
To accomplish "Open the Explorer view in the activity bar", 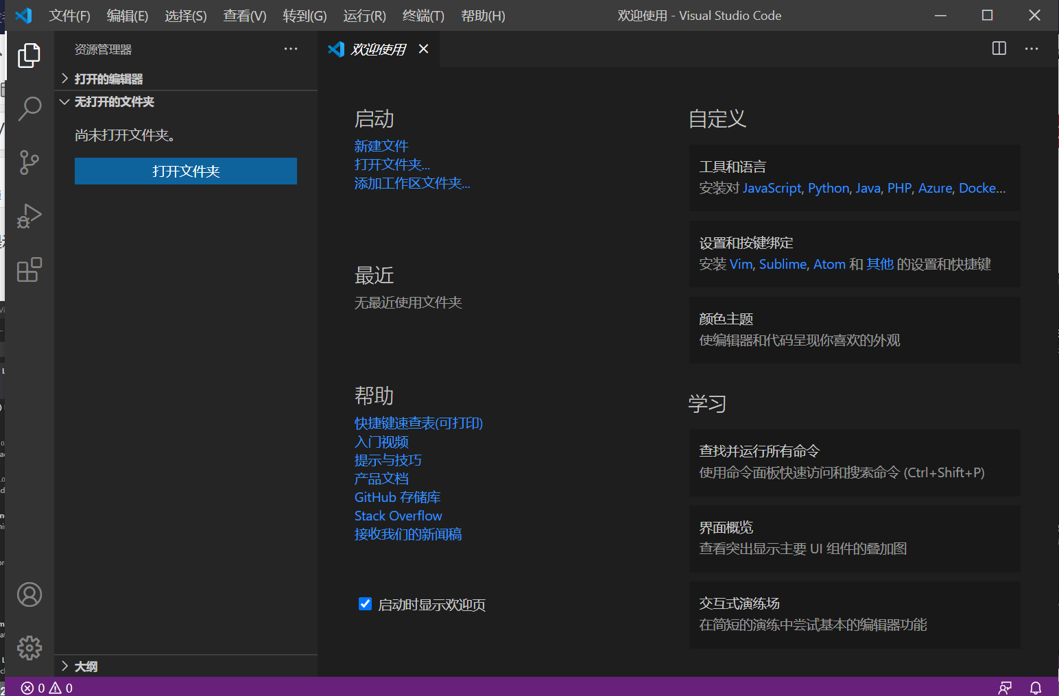I will coord(29,56).
